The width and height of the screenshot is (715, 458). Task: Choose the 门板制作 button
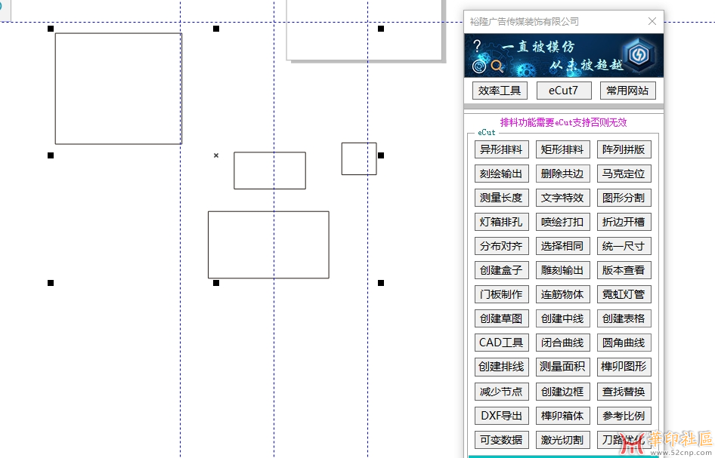(501, 294)
